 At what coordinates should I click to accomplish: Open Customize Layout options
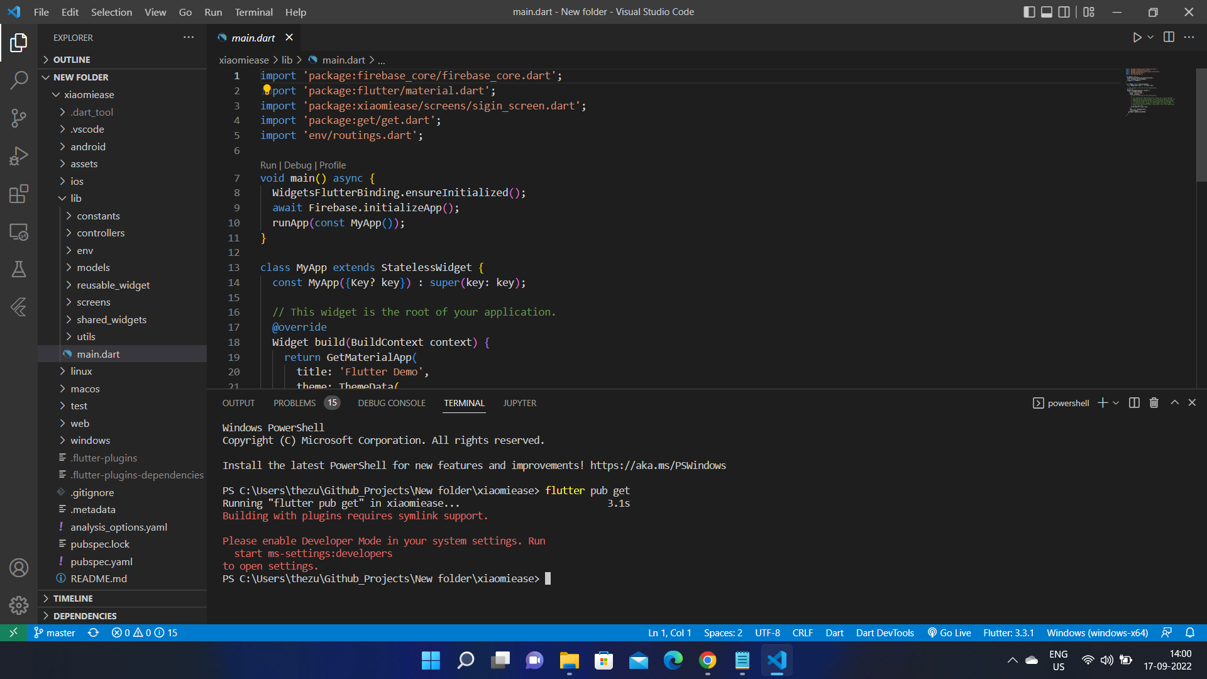1089,12
